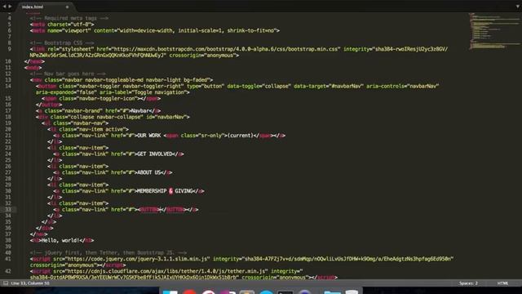Click the OUR WORK link text

(x=149, y=136)
